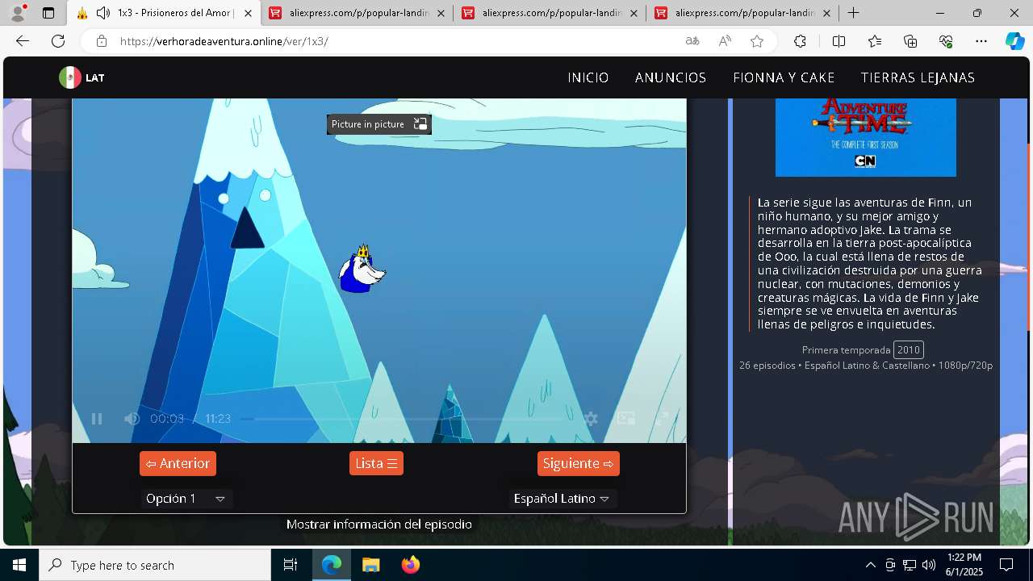Pause the video playback
The height and width of the screenshot is (581, 1033).
97,419
